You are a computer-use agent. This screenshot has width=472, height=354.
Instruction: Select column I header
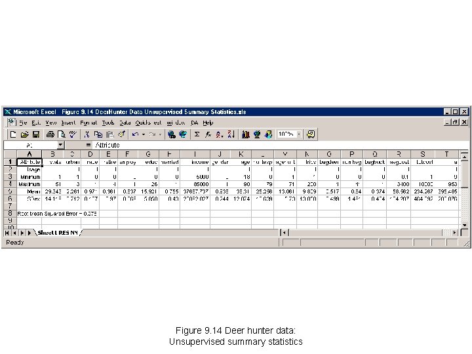click(x=195, y=154)
